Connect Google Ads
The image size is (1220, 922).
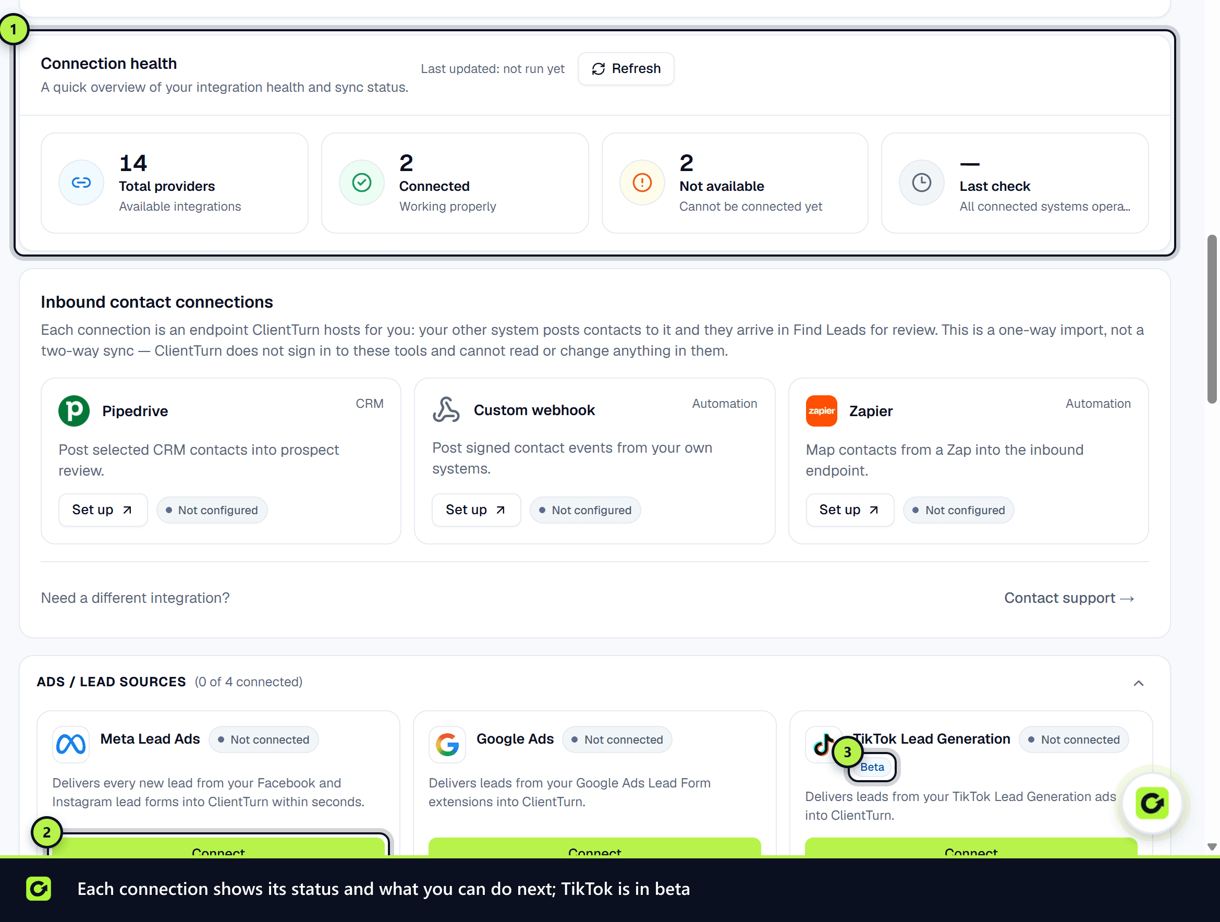594,848
